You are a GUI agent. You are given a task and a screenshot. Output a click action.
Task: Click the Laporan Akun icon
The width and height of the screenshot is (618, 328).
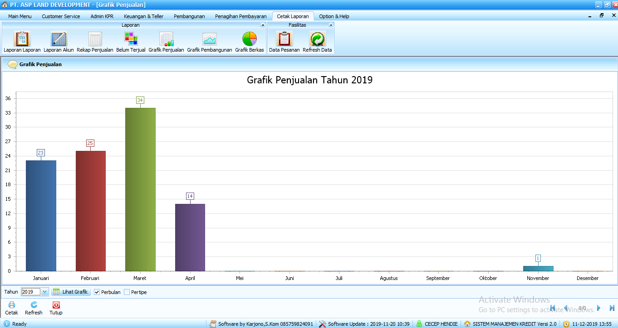point(59,39)
